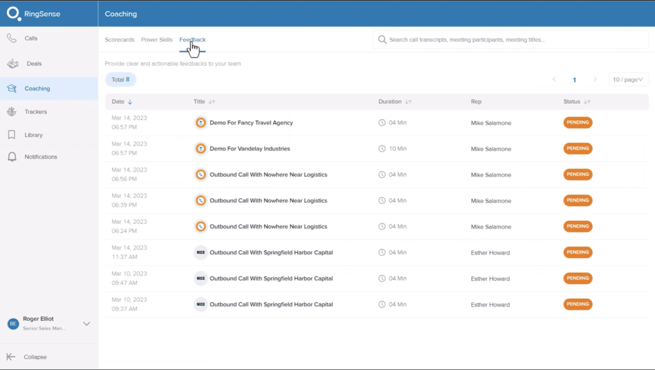Click icon beside Demo For Fancy Travel Agency
Viewport: 655px width, 370px height.
click(x=201, y=123)
